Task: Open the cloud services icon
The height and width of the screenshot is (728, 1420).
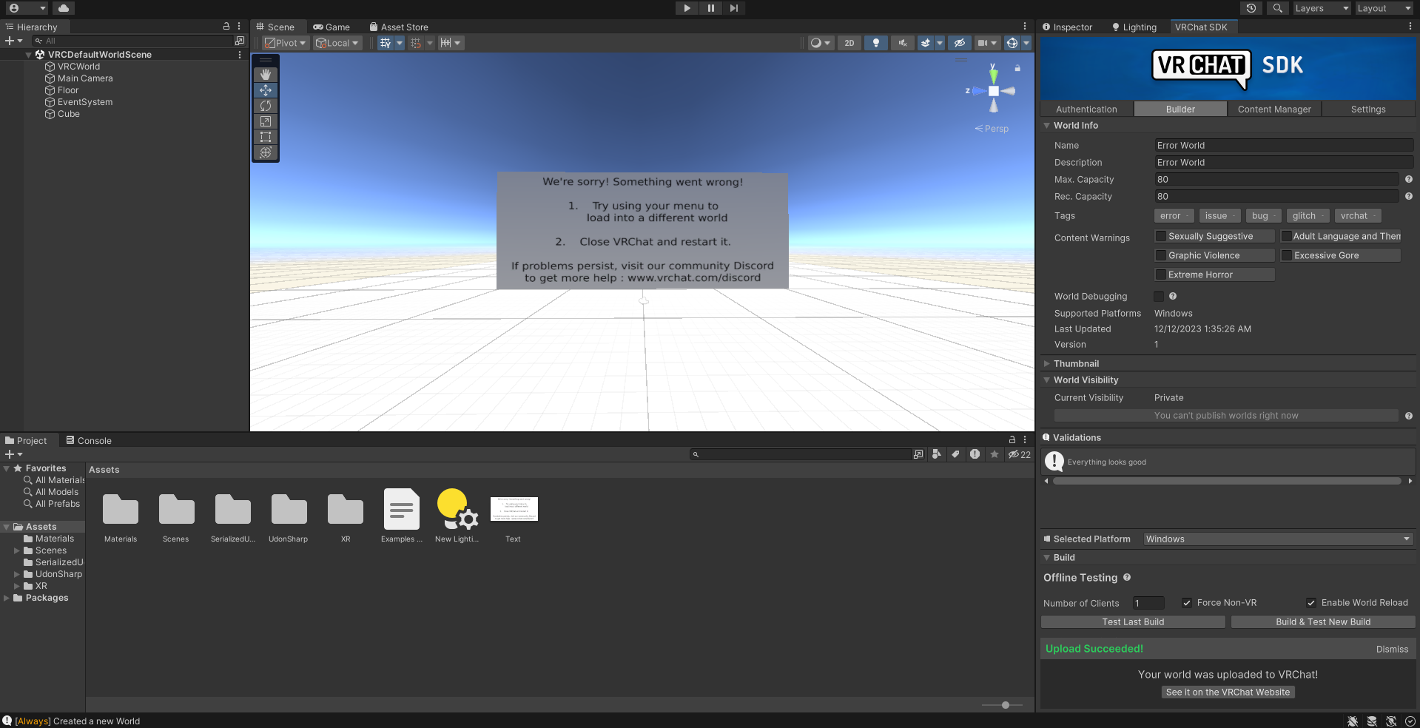Action: click(x=64, y=8)
